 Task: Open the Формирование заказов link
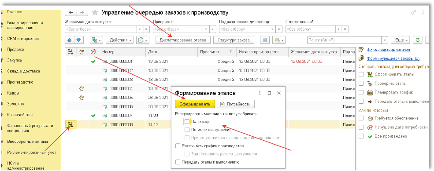coord(388,50)
